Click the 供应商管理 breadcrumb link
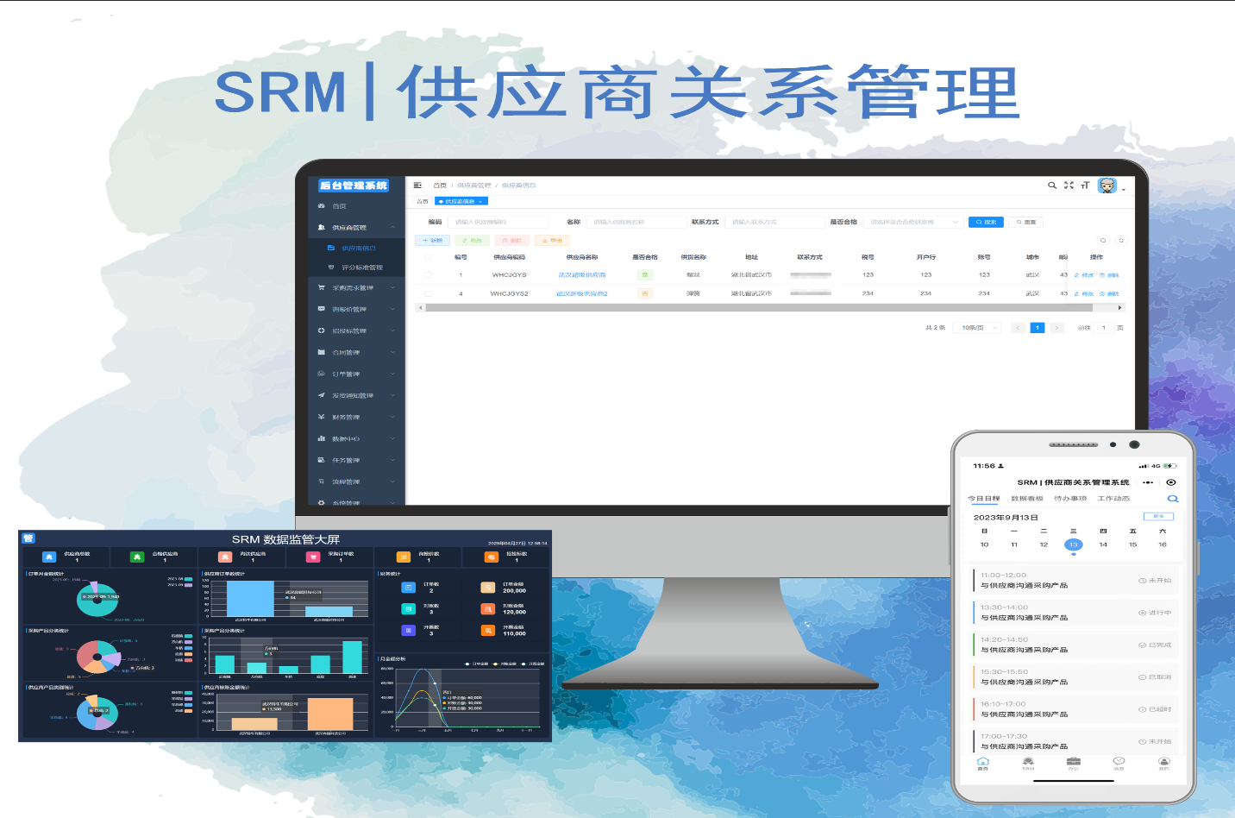 coord(474,186)
